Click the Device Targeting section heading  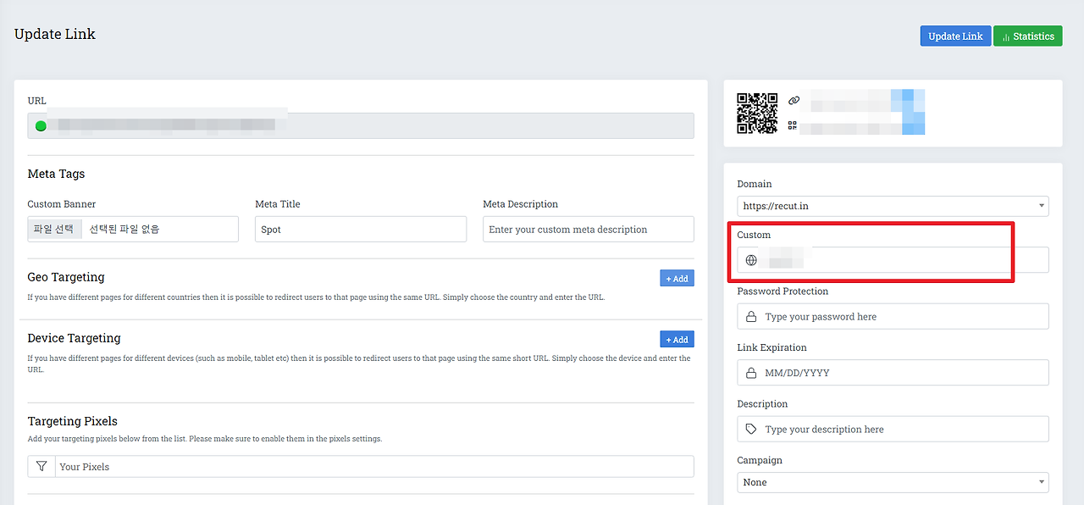coord(75,338)
